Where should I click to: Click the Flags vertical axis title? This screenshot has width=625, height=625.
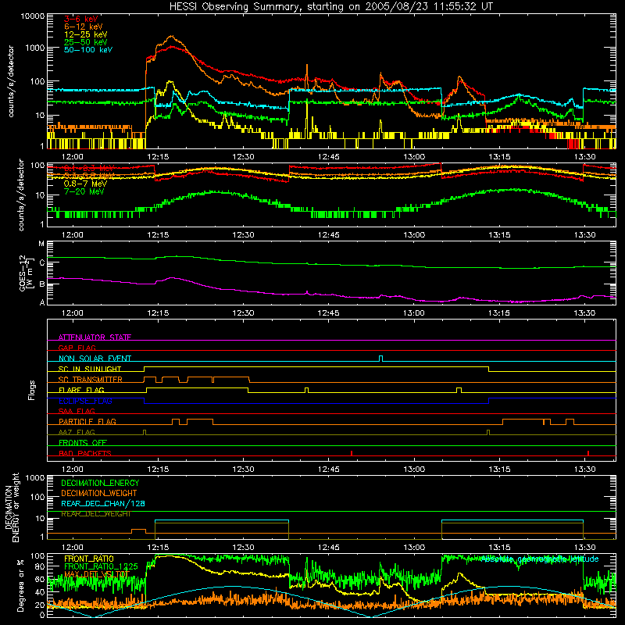coord(31,390)
